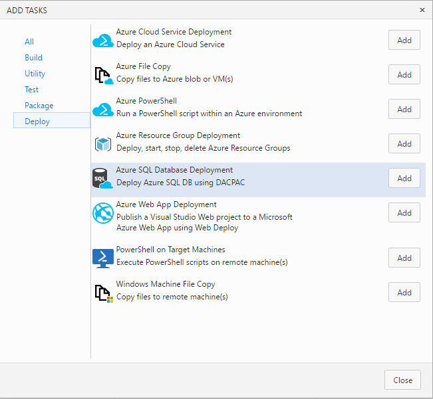Screen dimensions: 433x399
Task: Click 'Publish a Visual Studio Web project' description
Action: 204,222
